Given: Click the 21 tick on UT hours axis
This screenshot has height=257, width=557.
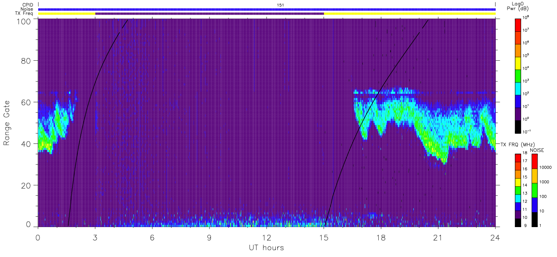Looking at the screenshot, I should pos(438,238).
